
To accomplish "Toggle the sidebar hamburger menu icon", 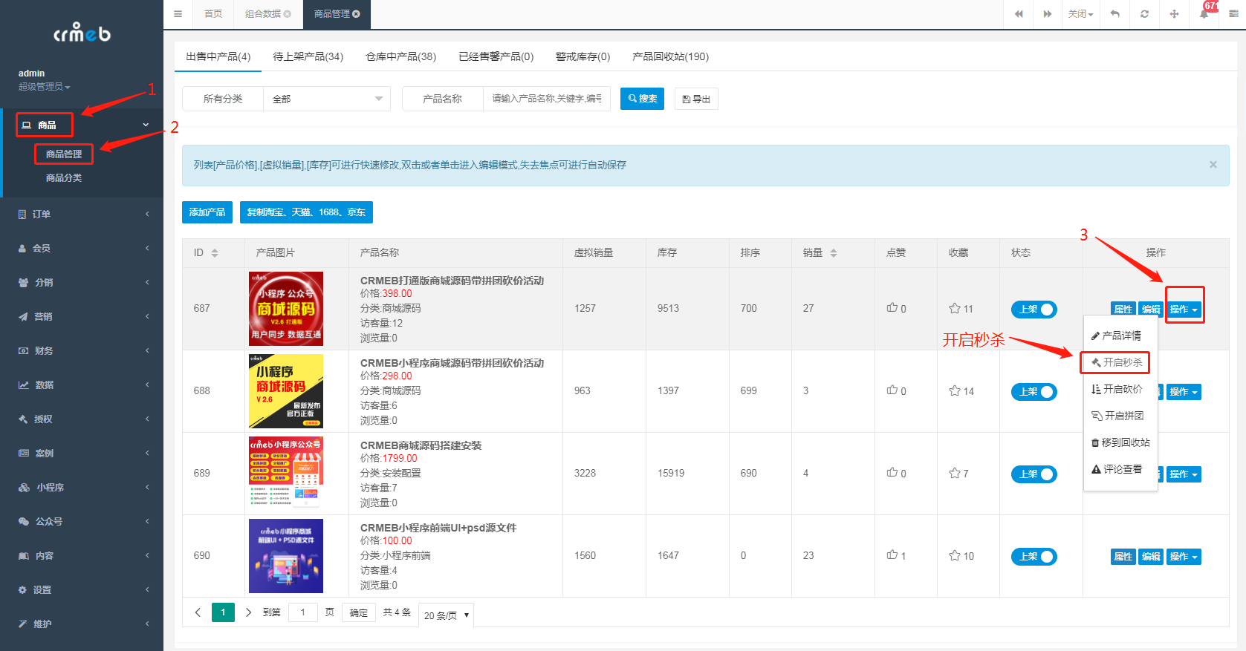I will 178,14.
